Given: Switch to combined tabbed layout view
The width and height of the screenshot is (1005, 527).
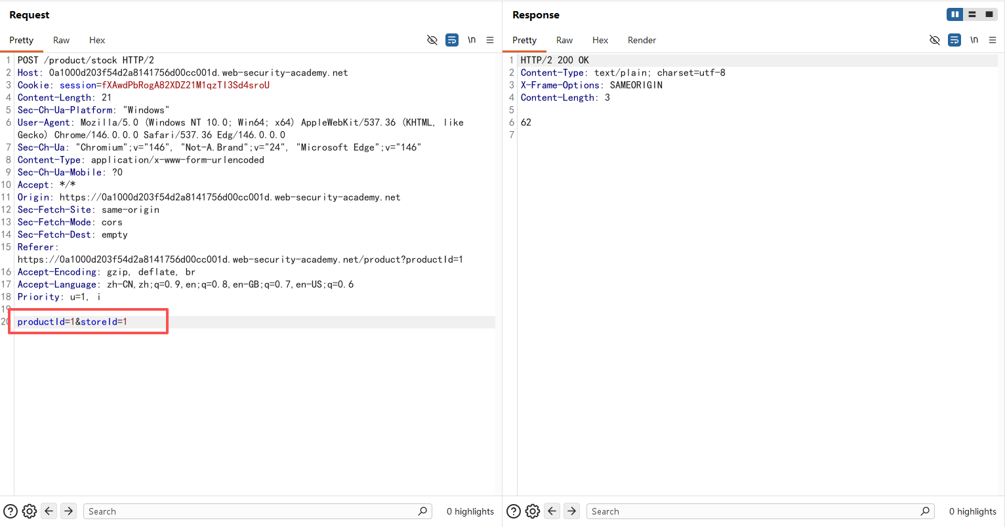Looking at the screenshot, I should tap(989, 14).
